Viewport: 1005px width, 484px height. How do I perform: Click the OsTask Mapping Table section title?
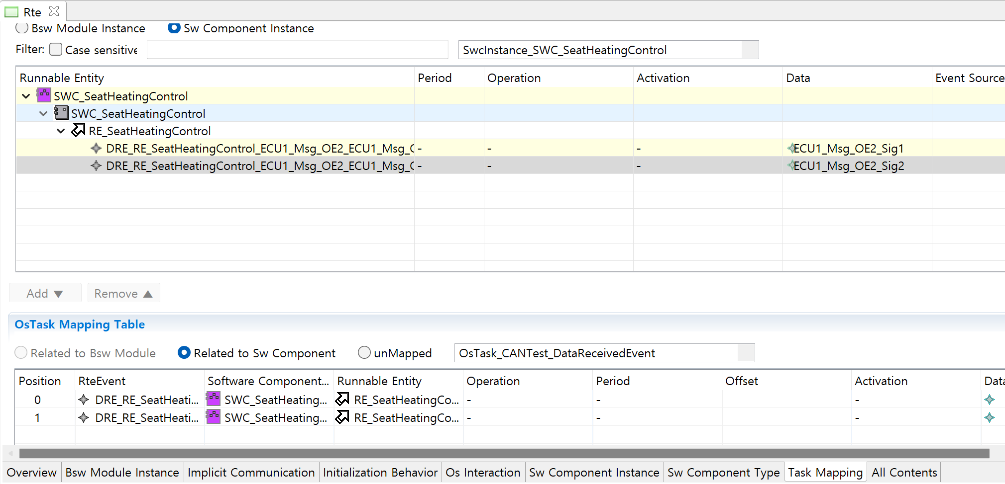(80, 324)
